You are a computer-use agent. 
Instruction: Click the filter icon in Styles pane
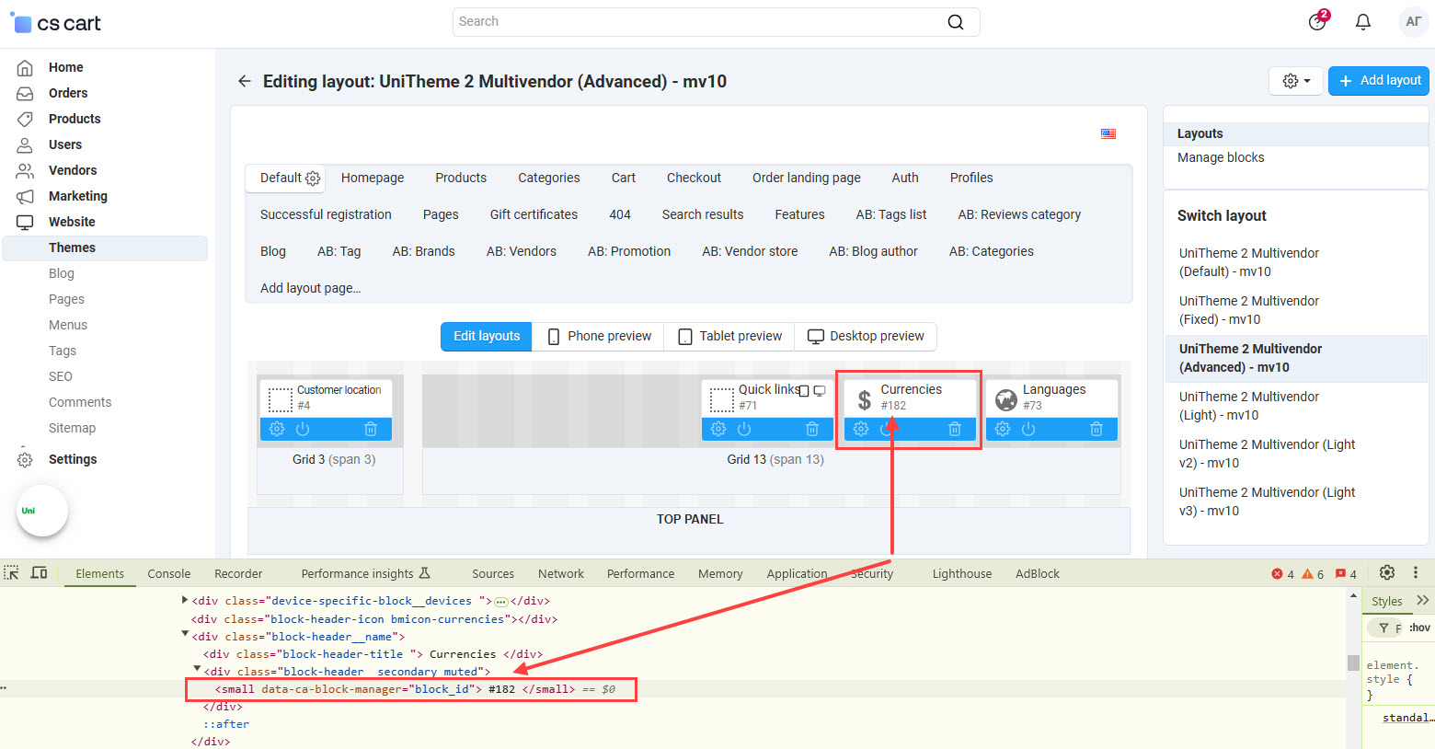(x=1383, y=628)
